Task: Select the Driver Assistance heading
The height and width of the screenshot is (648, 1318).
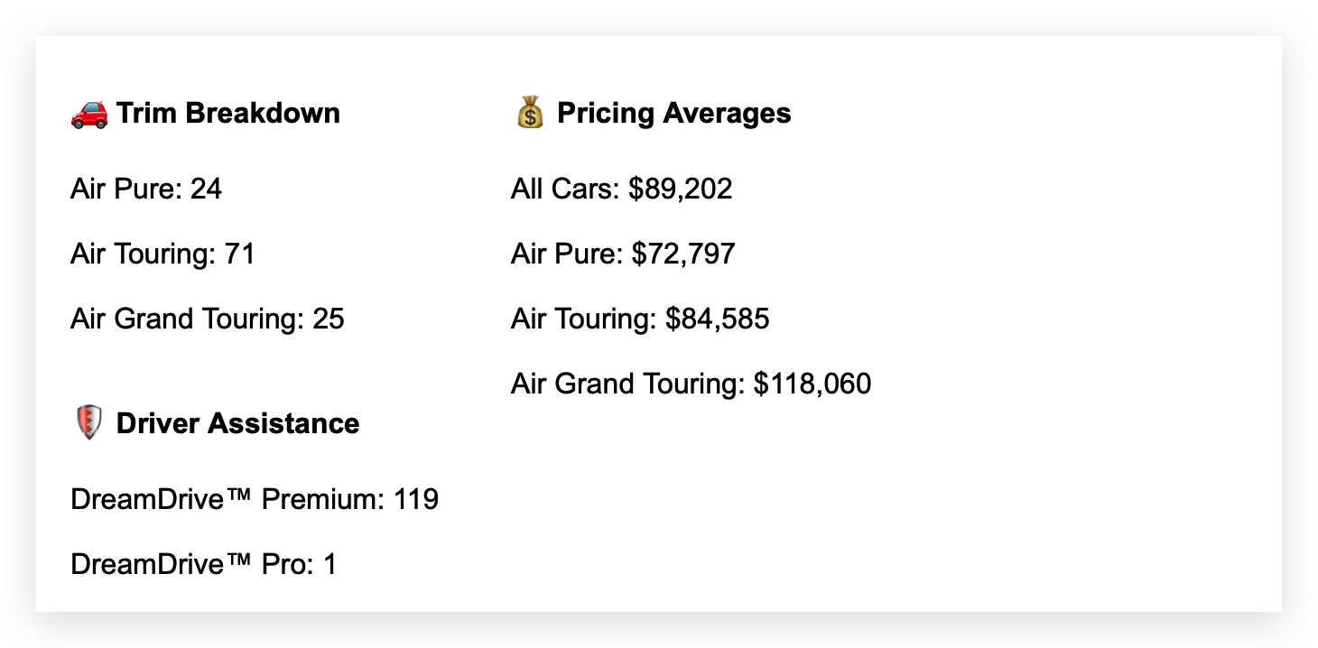Action: [x=238, y=424]
